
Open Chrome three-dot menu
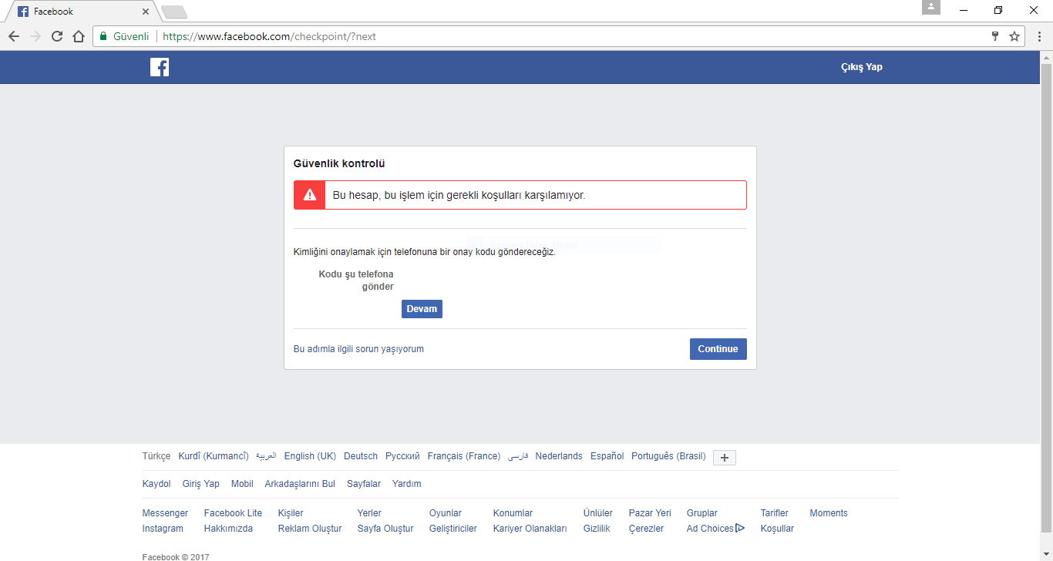point(1038,36)
